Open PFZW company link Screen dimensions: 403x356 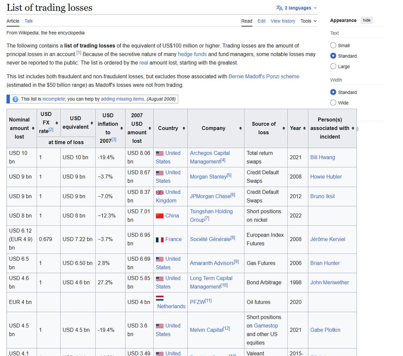click(197, 302)
